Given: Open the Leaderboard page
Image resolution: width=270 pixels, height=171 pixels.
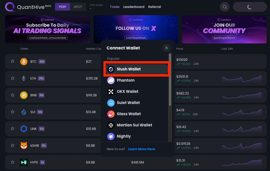Looking at the screenshot, I should point(134,7).
